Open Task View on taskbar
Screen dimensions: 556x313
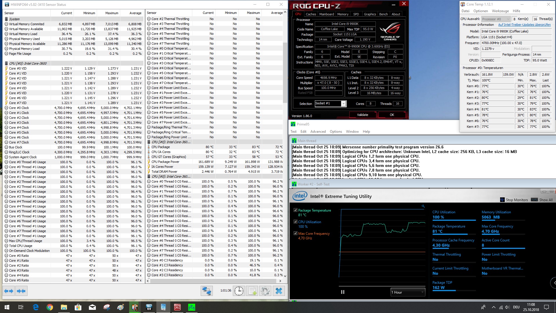click(21, 307)
